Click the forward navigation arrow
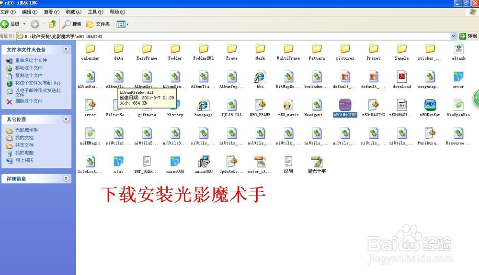This screenshot has height=275, width=479. 35,24
